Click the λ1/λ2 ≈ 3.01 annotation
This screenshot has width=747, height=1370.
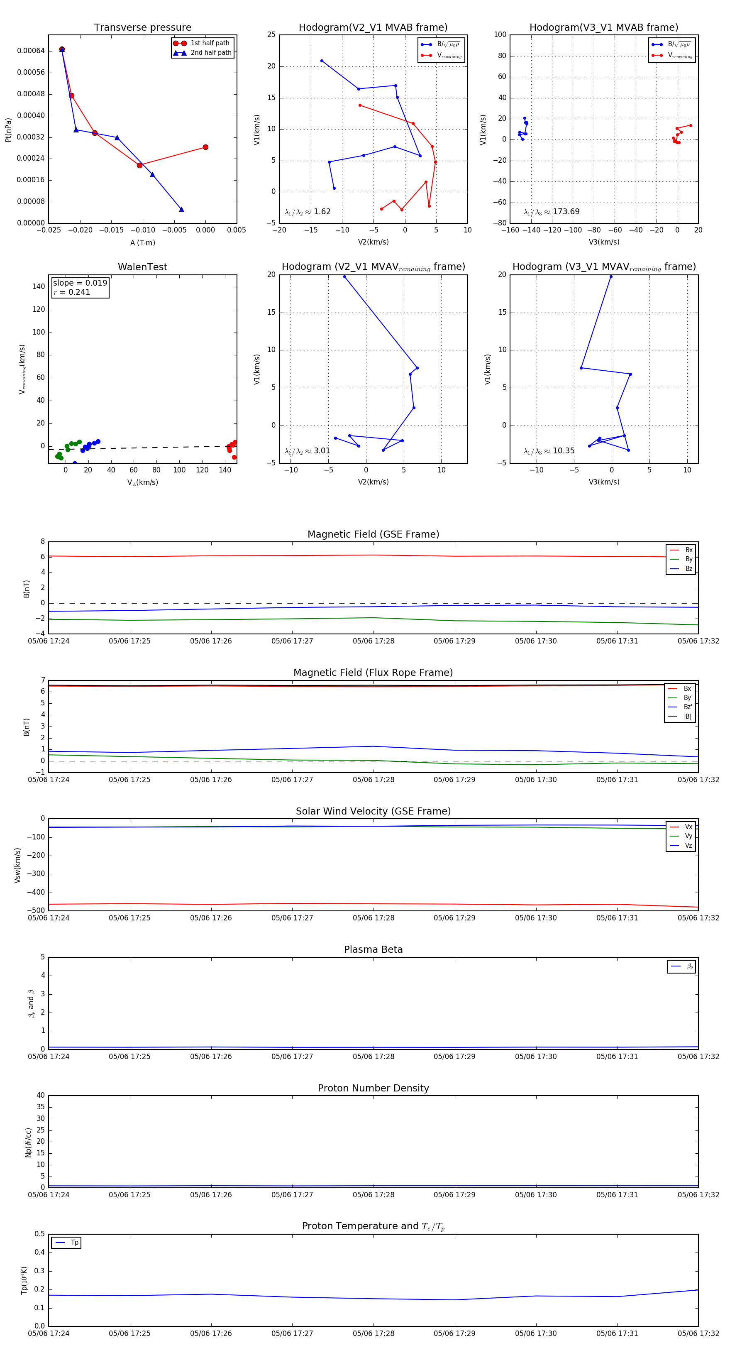click(x=307, y=451)
